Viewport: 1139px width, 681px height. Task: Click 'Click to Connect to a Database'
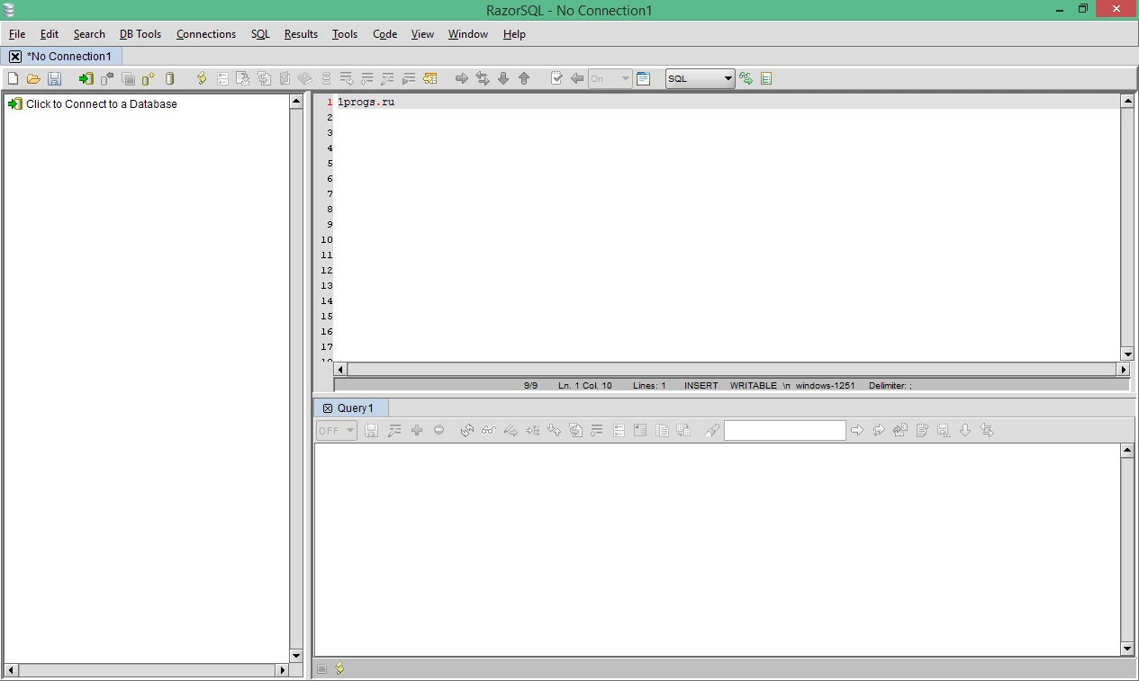(x=102, y=103)
